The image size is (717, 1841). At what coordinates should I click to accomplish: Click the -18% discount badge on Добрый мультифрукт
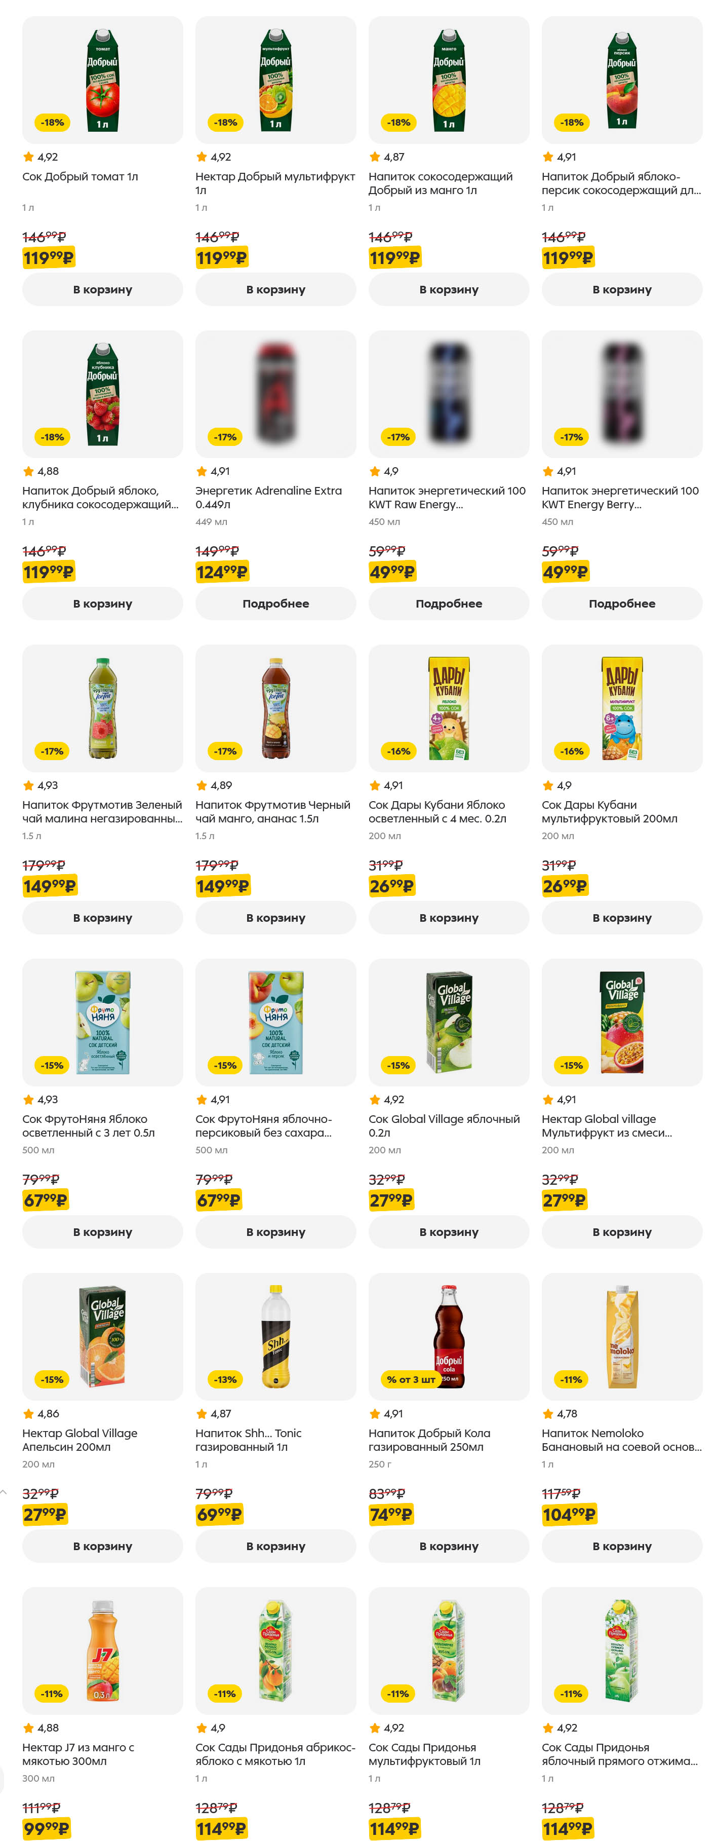click(226, 123)
